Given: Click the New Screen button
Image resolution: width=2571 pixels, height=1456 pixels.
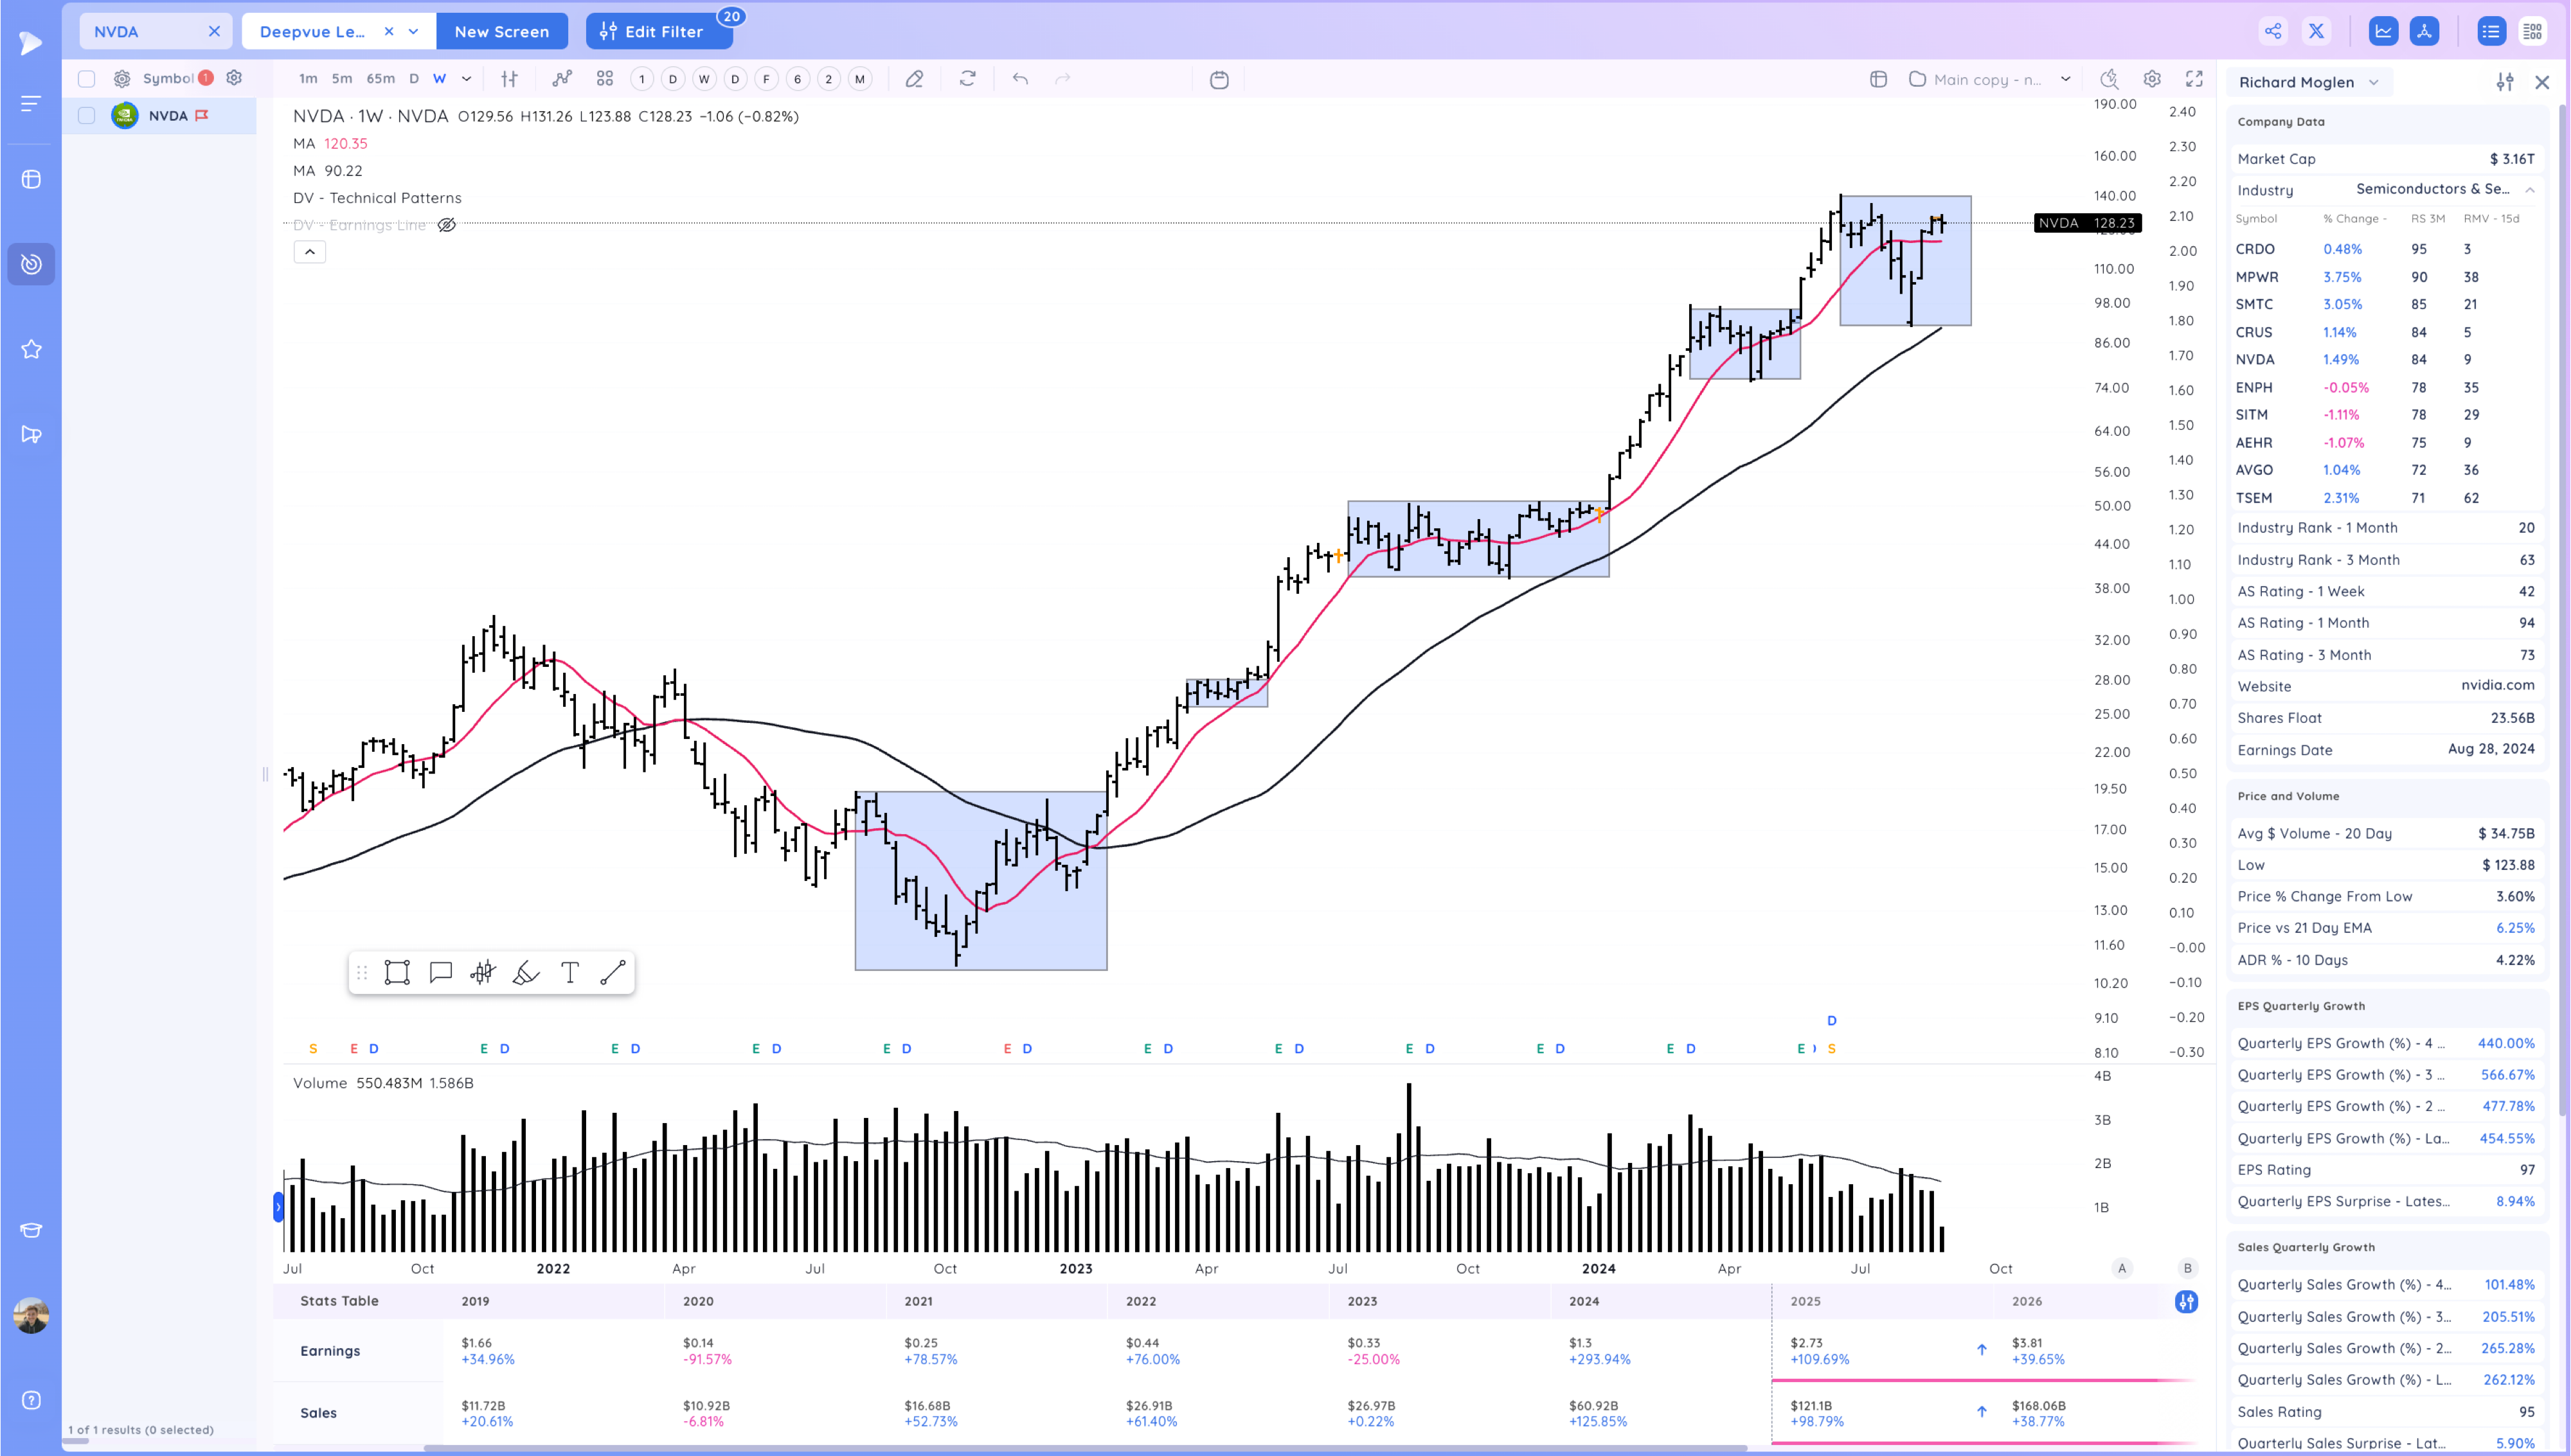Looking at the screenshot, I should tap(502, 32).
